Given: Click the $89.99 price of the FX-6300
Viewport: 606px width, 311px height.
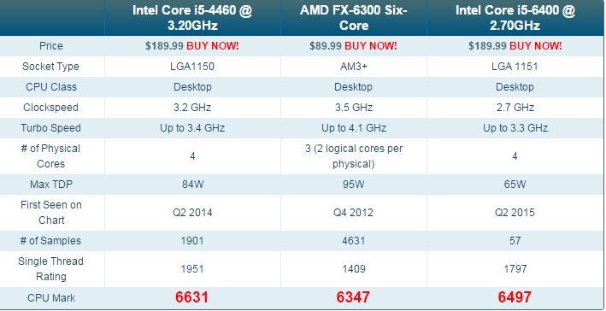Looking at the screenshot, I should [326, 46].
